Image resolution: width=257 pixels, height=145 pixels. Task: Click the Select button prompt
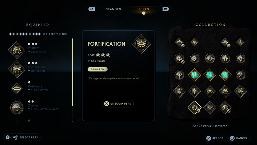tap(215, 138)
